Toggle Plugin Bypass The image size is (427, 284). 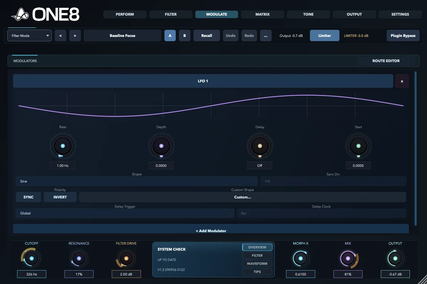(x=403, y=35)
